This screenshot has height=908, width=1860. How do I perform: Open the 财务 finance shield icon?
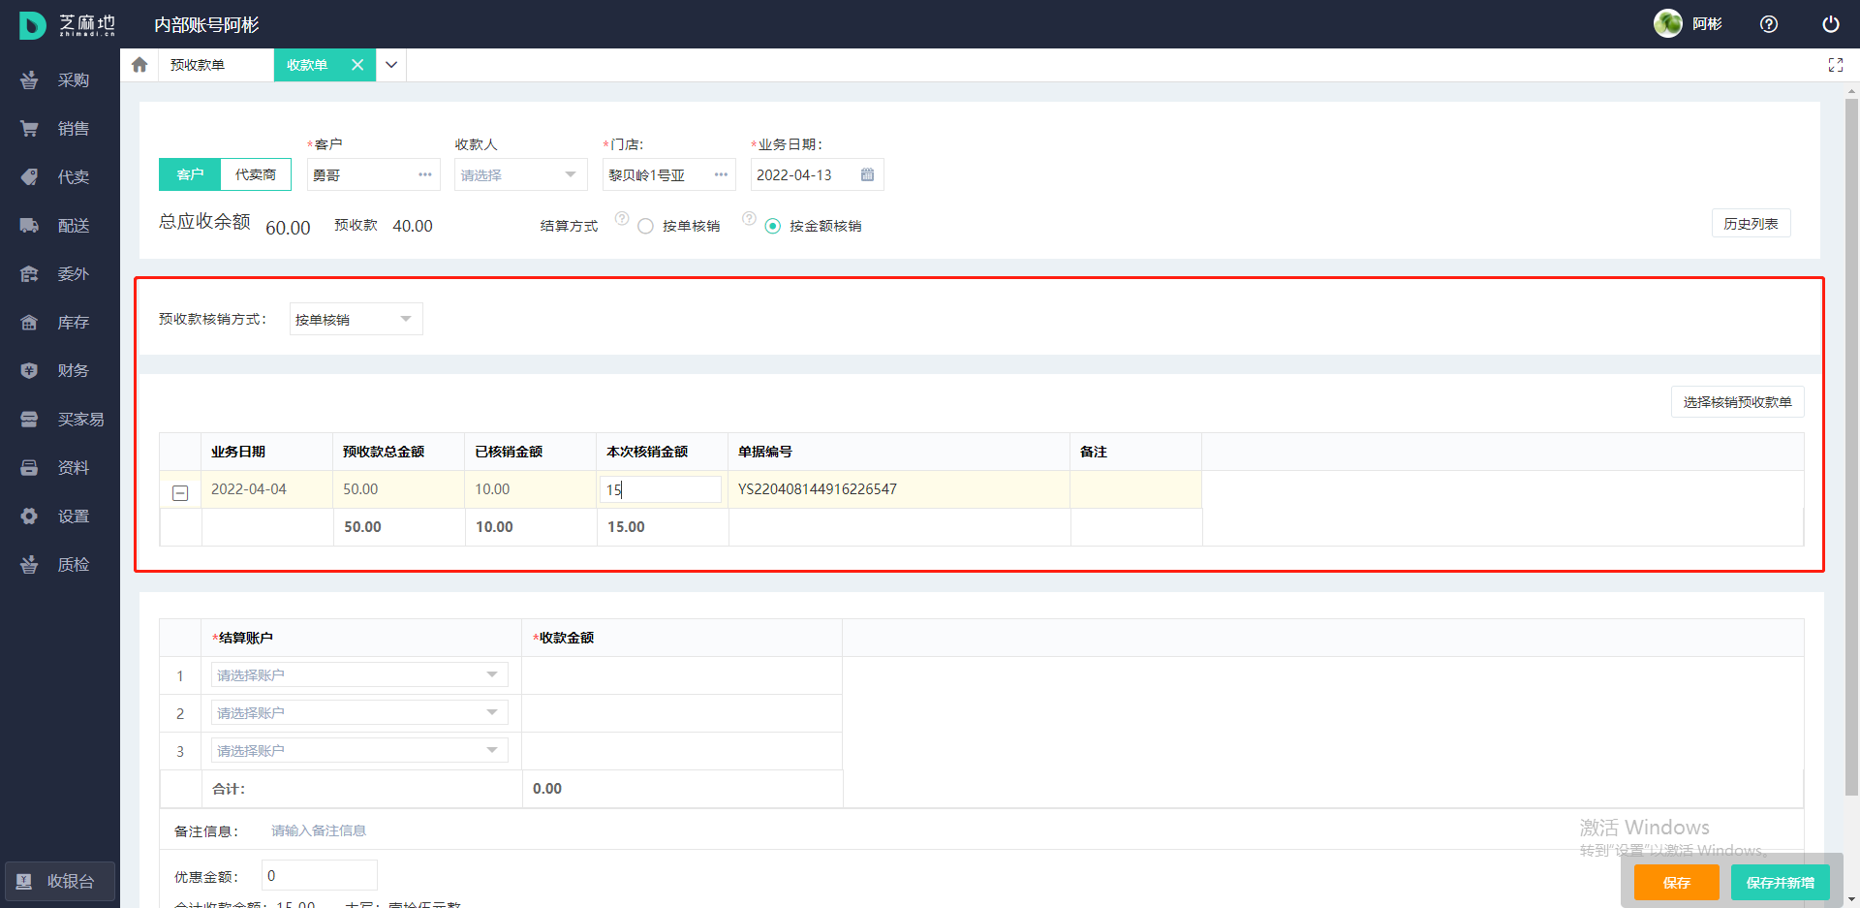[x=29, y=371]
